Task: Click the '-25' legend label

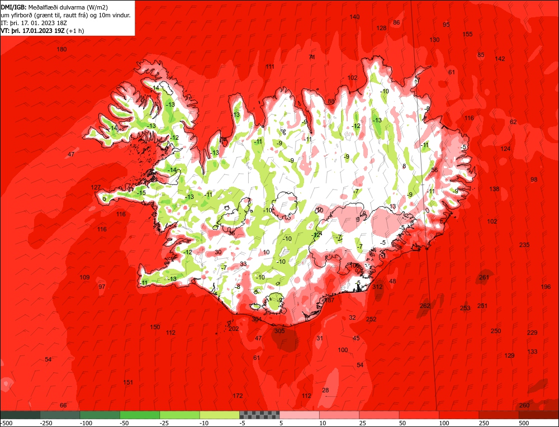Action: pos(165,423)
